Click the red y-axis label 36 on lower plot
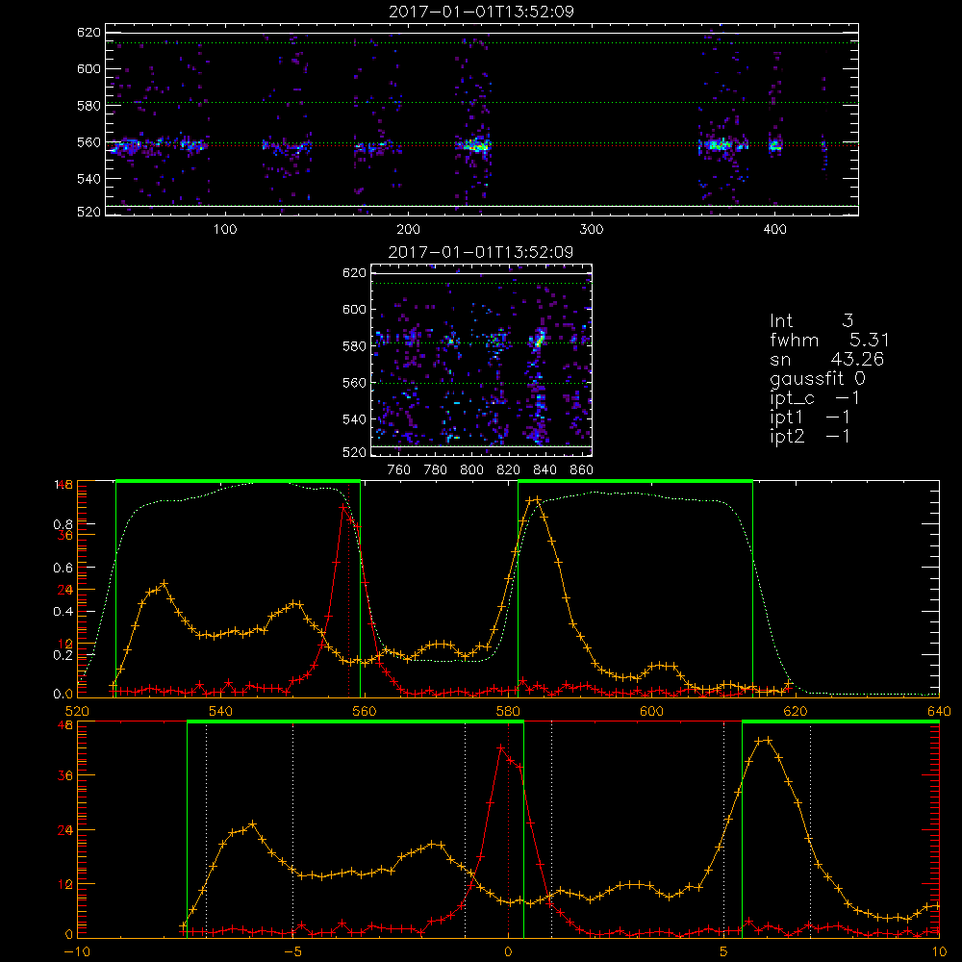The width and height of the screenshot is (962, 962). pyautogui.click(x=65, y=775)
